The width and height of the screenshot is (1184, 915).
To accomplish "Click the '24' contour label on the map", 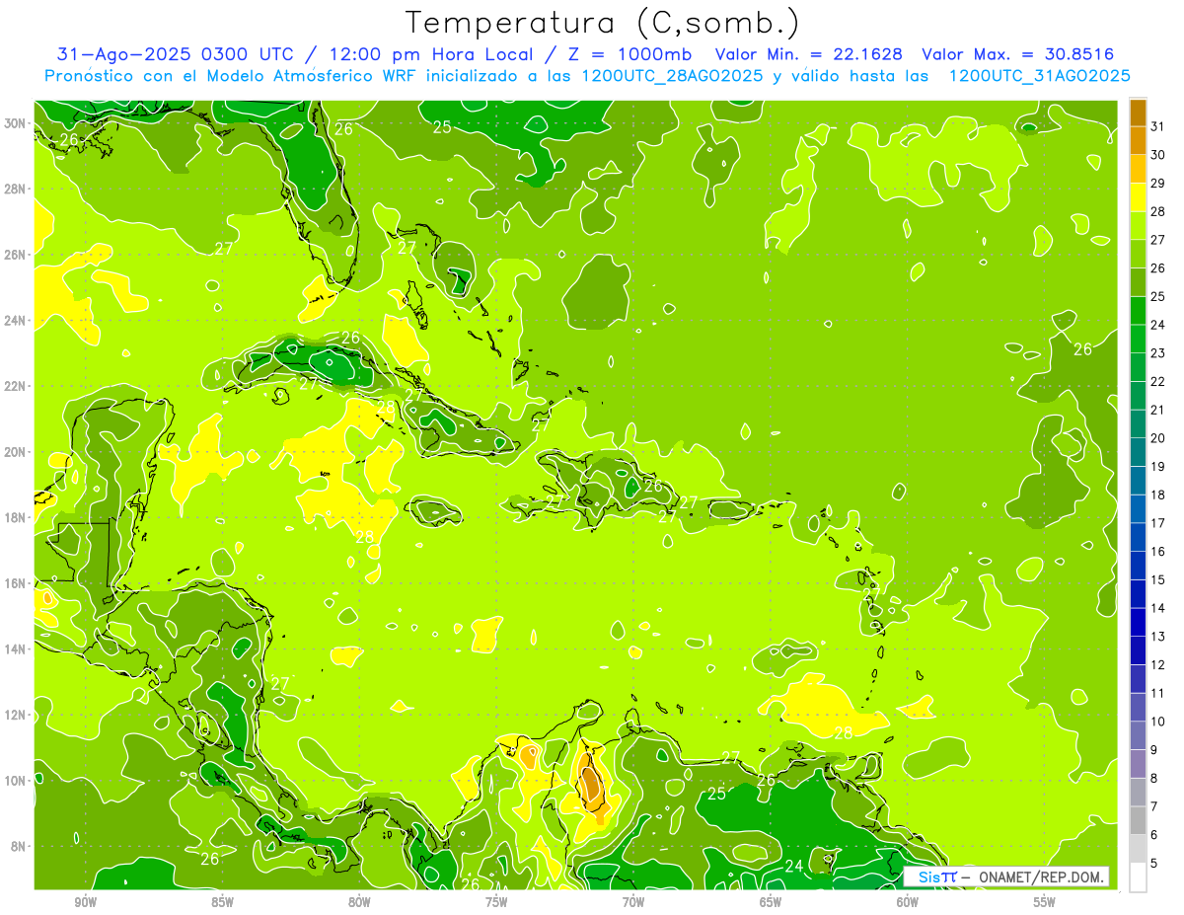I will pos(794,866).
